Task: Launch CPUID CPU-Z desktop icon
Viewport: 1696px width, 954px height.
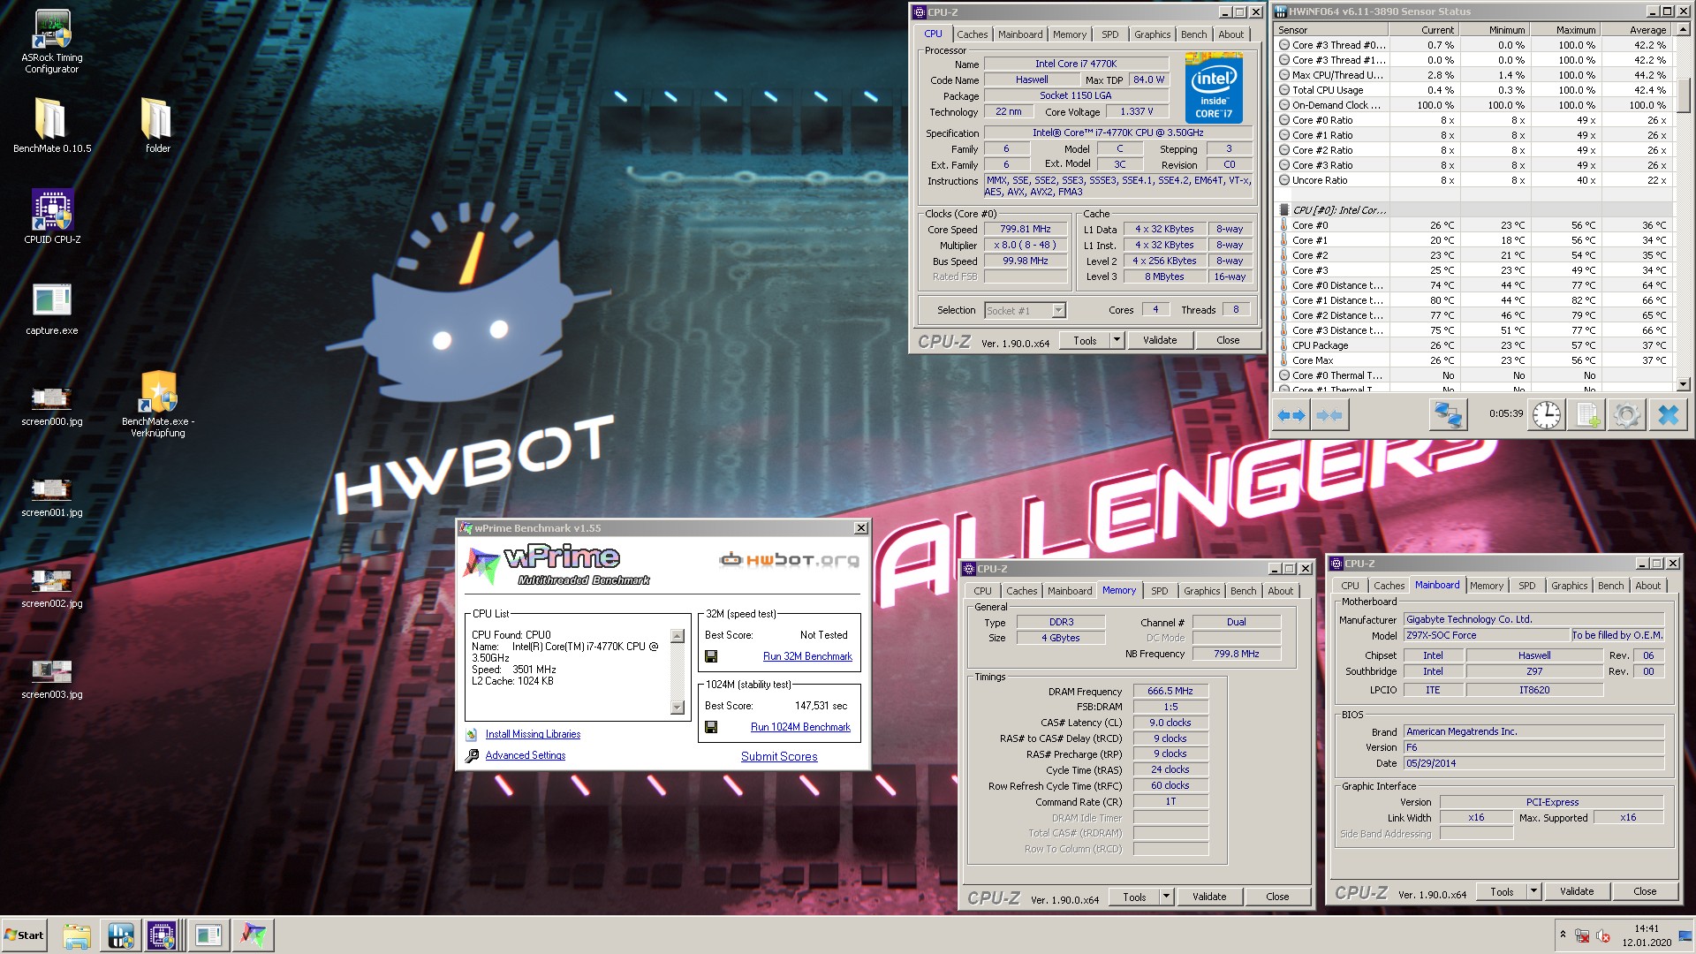Action: (51, 216)
